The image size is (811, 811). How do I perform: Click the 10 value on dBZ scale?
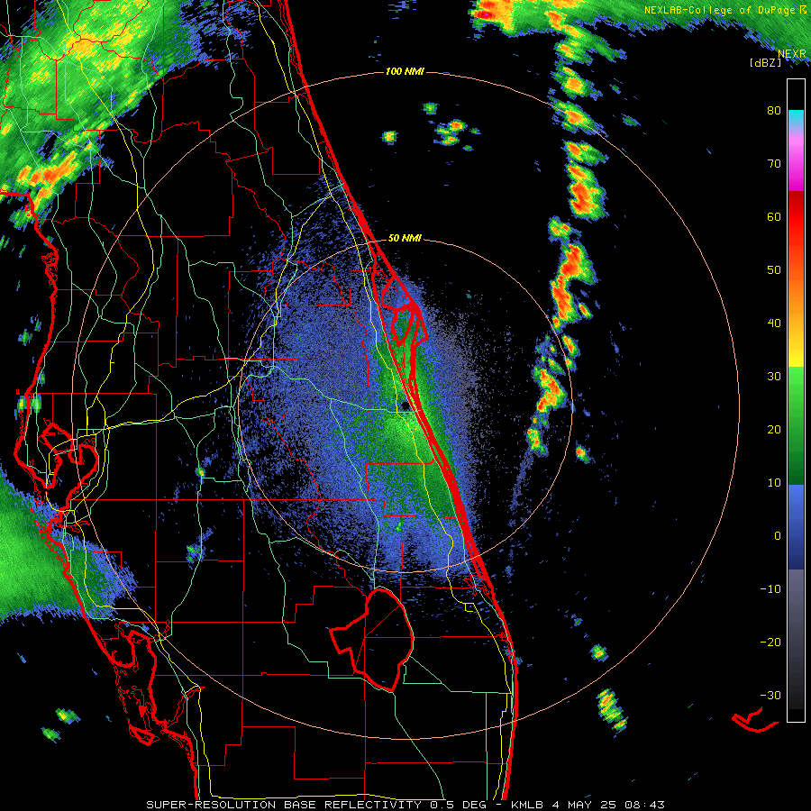(774, 483)
